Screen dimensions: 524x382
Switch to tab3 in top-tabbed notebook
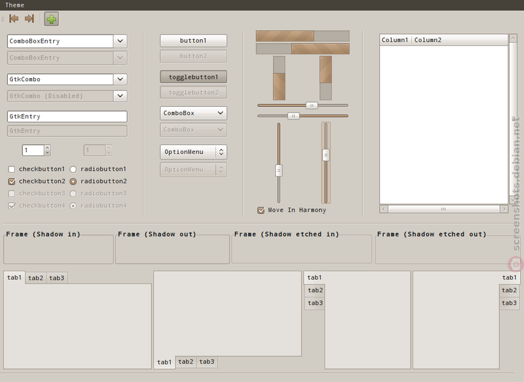point(56,278)
